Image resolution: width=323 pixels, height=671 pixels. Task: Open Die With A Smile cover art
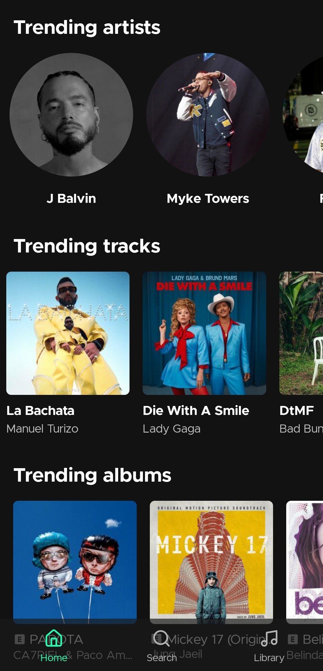click(204, 333)
